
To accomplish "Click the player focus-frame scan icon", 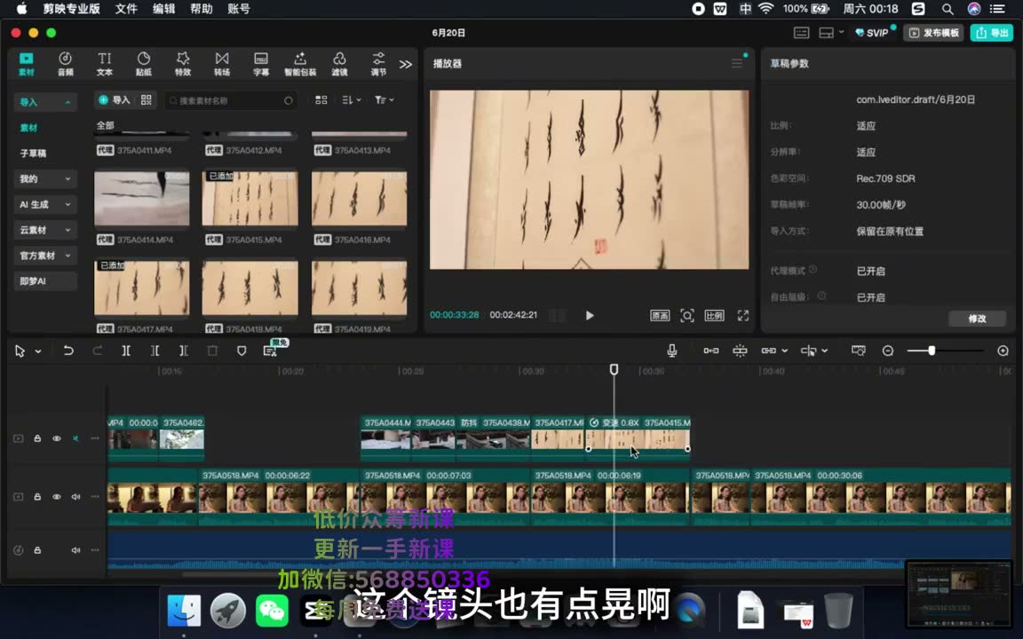I will click(x=687, y=316).
